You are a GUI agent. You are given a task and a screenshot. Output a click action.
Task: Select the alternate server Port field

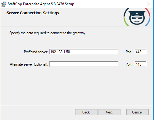click(140, 64)
